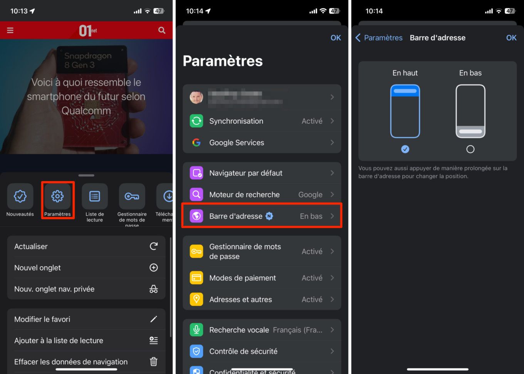Tap the green Synchronisation icon
524x374 pixels.
pos(196,121)
